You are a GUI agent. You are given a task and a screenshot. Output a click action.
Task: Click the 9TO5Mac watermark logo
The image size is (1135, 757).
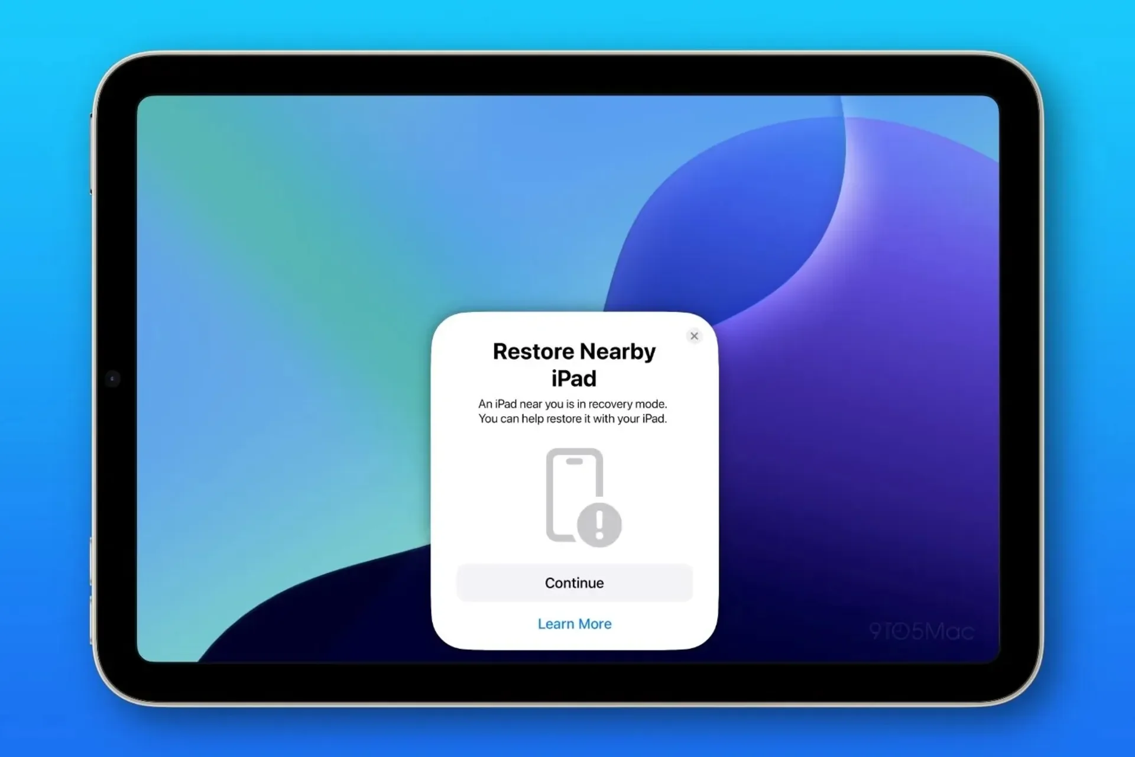tap(921, 632)
